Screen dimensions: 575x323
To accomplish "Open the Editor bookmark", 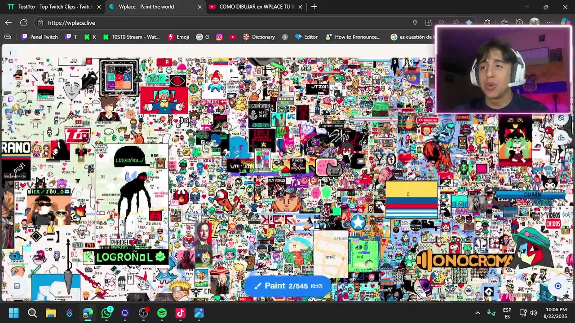I will click(306, 37).
